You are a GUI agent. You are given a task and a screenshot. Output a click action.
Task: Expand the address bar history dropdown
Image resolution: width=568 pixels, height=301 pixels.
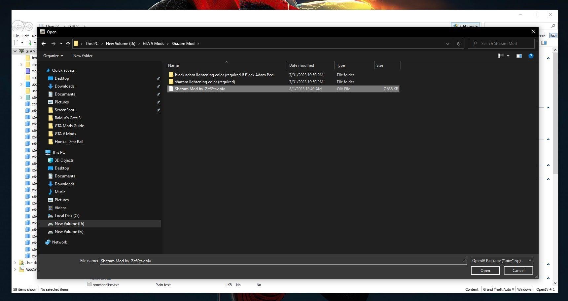coord(447,44)
